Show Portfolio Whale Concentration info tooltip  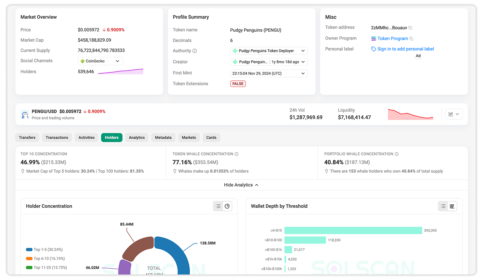click(397, 154)
